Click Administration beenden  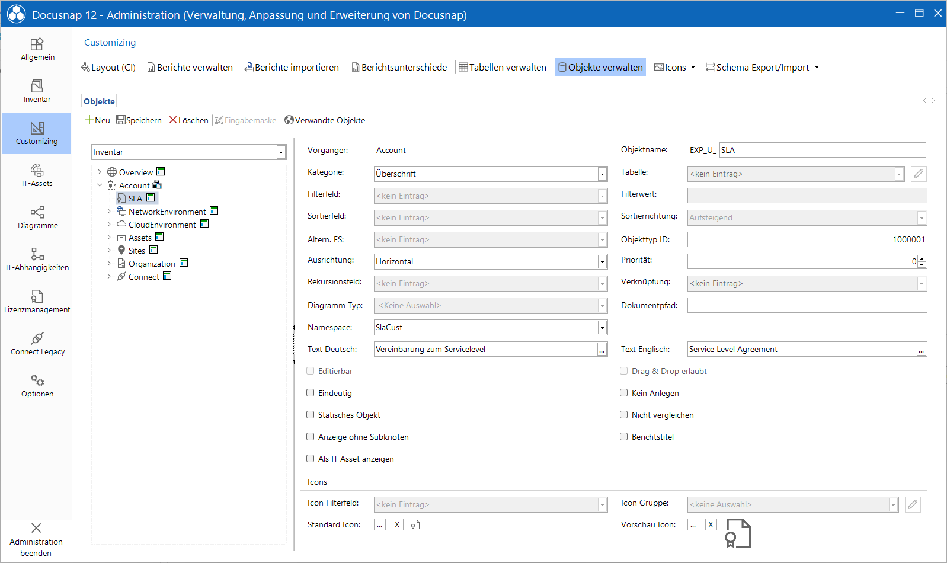pos(36,540)
